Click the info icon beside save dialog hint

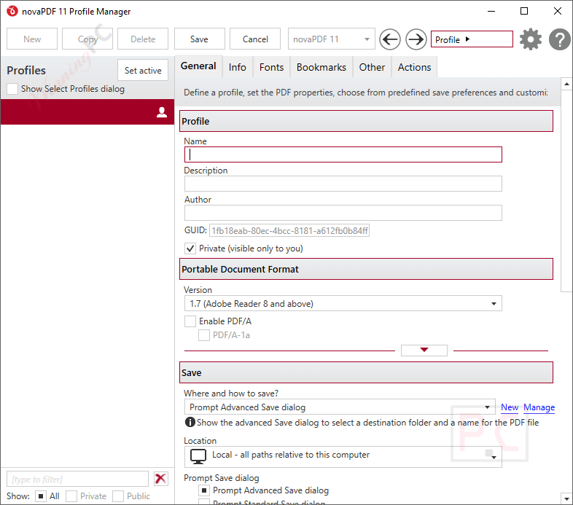point(190,422)
